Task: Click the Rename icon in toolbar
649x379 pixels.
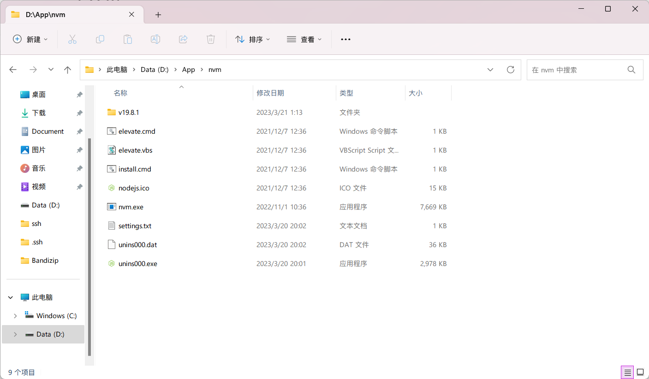Action: coord(155,39)
